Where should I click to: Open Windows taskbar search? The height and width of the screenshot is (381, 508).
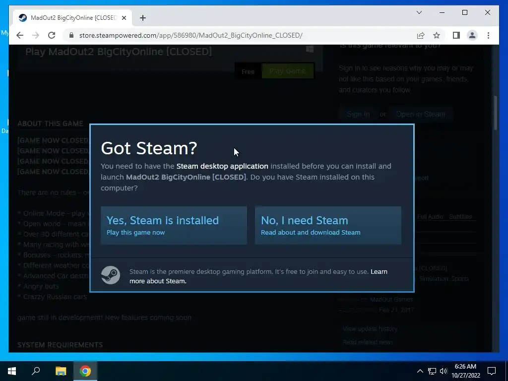36,371
